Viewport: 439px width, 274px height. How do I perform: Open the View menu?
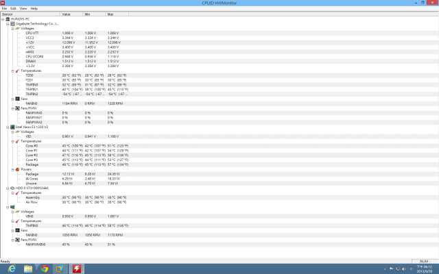point(23,8)
